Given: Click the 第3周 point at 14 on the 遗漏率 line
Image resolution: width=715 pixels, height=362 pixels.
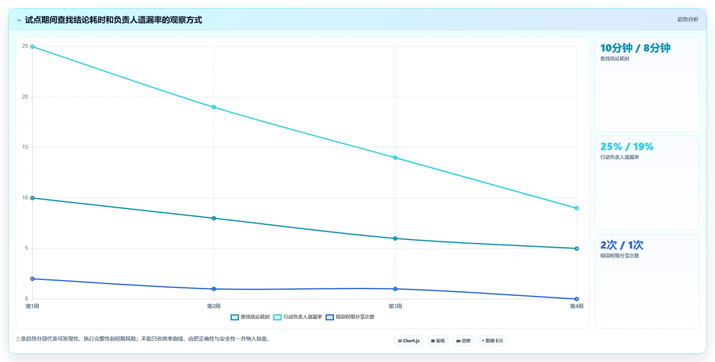Looking at the screenshot, I should point(395,158).
